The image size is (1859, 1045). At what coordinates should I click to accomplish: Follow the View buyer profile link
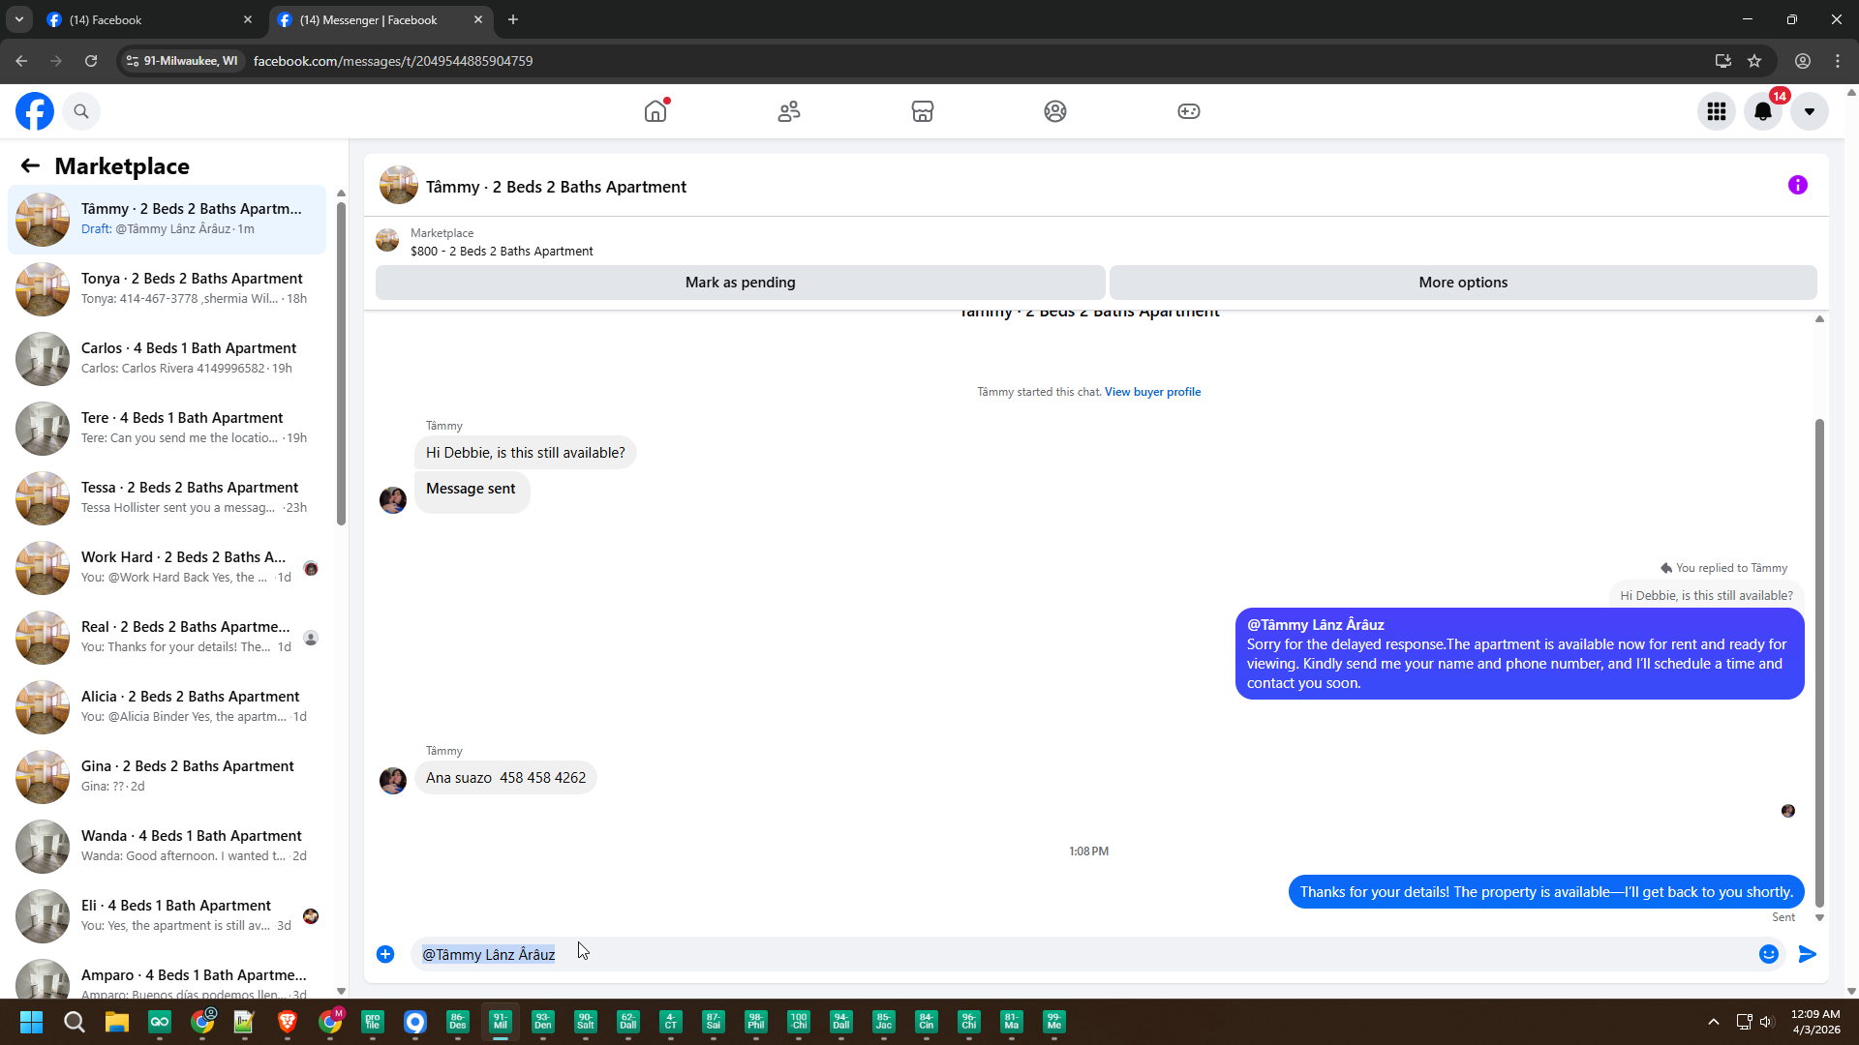click(x=1152, y=392)
